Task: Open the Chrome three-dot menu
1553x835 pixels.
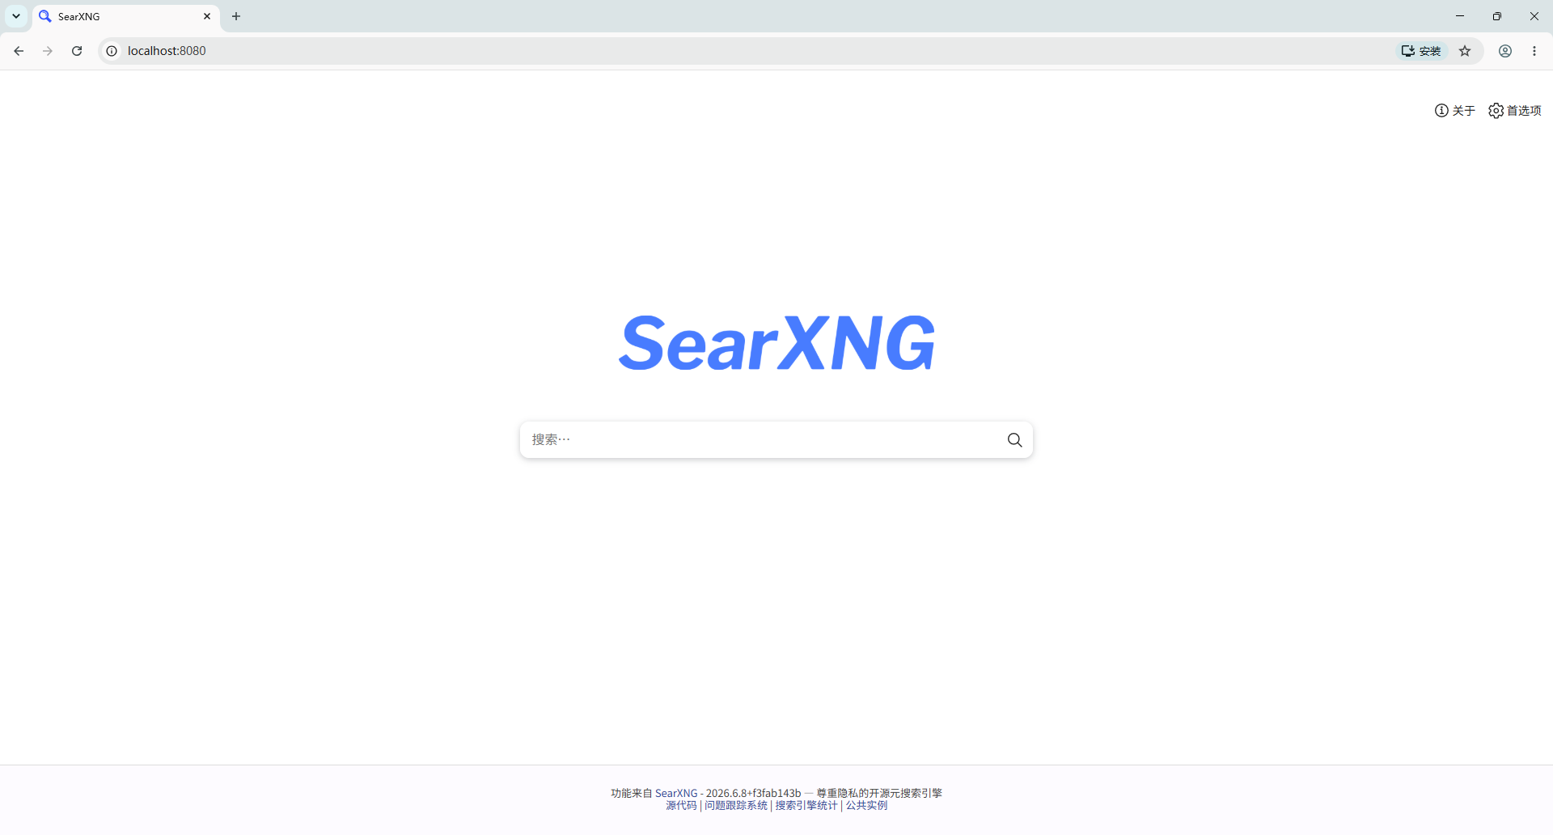Action: pyautogui.click(x=1534, y=51)
